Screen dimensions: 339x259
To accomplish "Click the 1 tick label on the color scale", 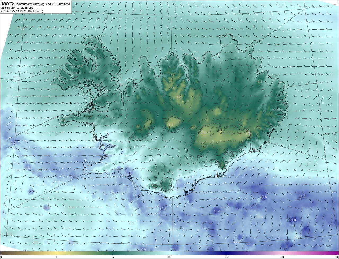I will click(x=57, y=257).
